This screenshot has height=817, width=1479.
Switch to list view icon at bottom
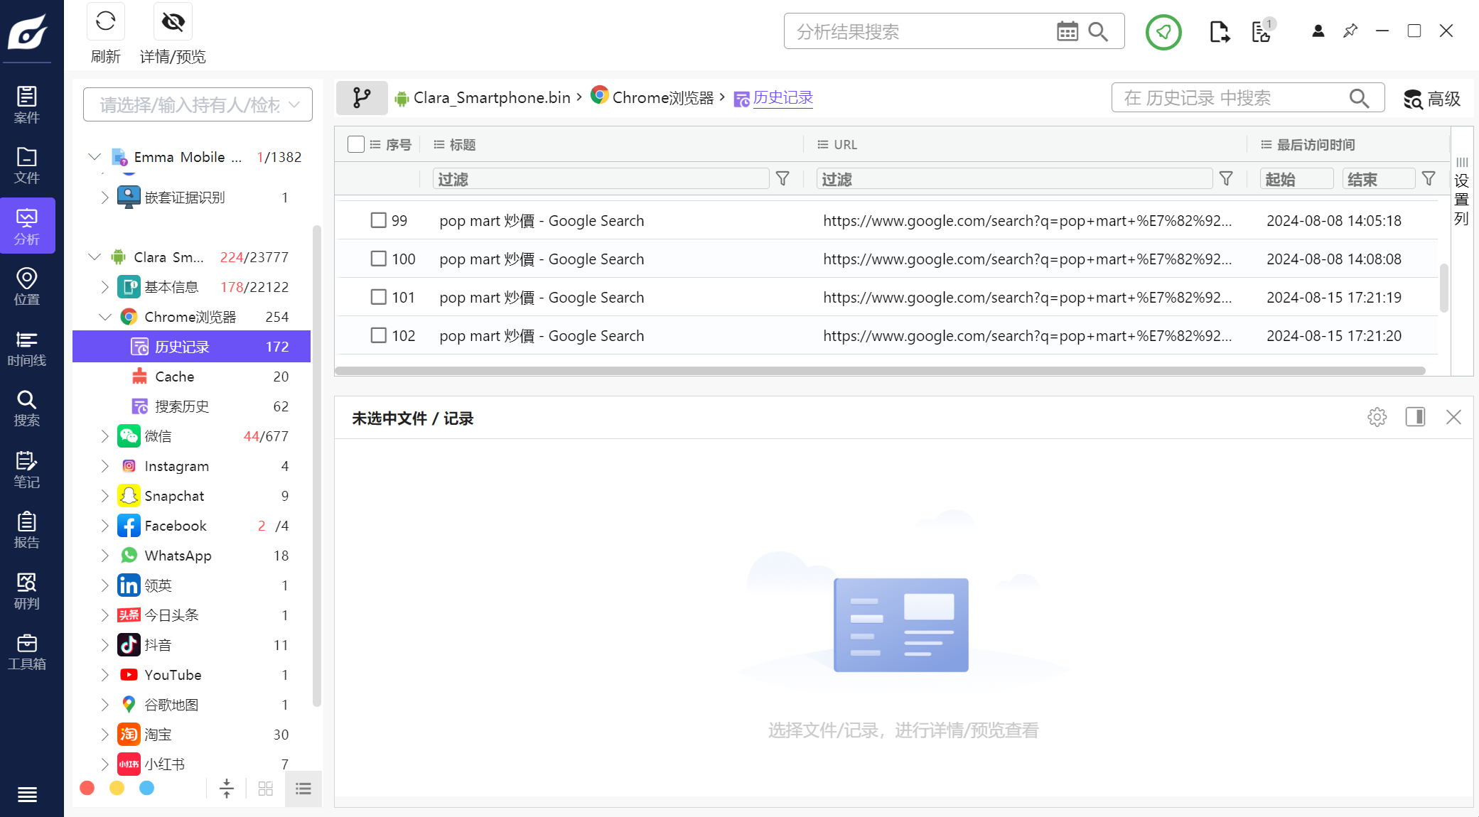[x=303, y=789]
